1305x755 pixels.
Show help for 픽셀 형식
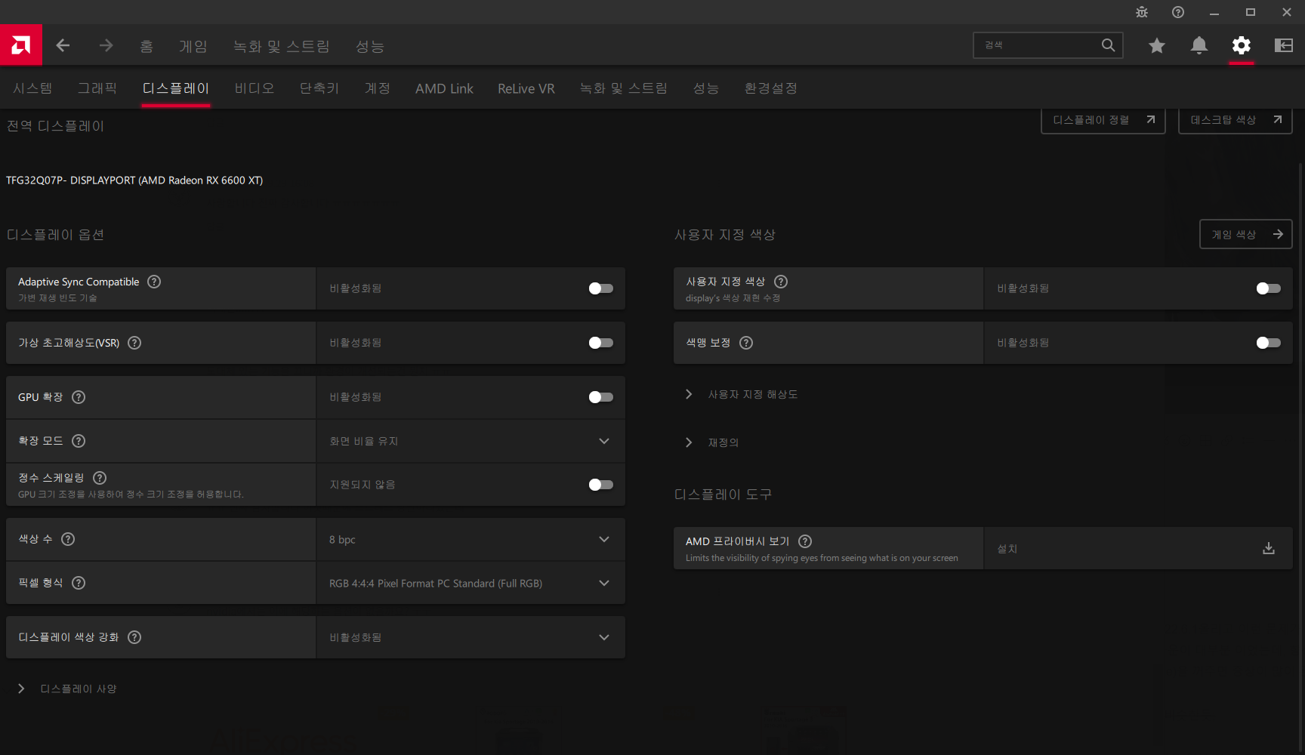[x=79, y=583]
